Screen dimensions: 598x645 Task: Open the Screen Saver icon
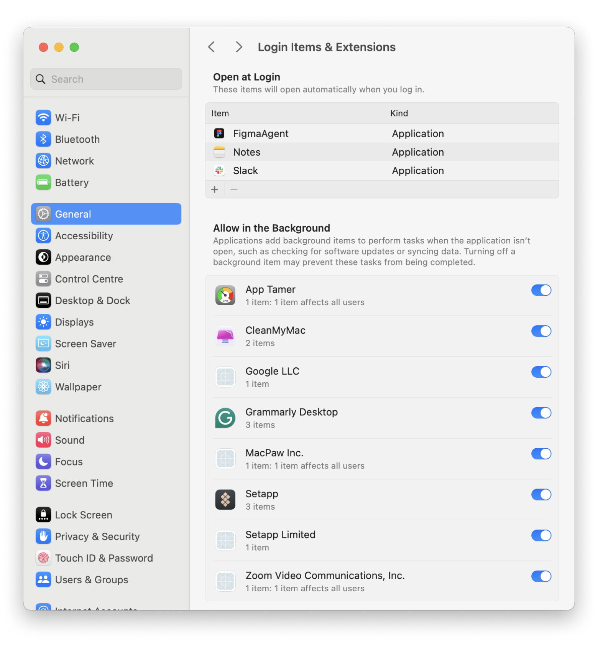[43, 344]
